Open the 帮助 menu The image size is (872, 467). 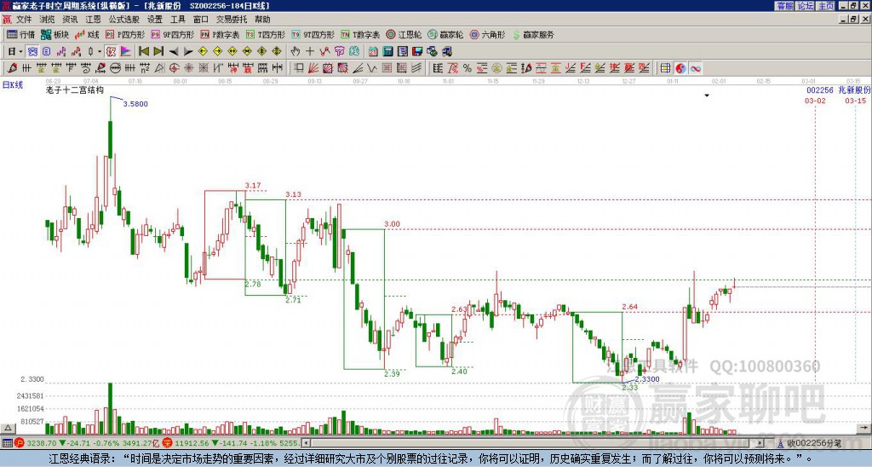[262, 20]
